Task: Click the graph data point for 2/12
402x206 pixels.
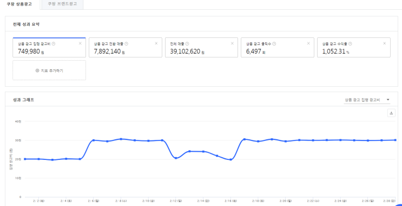Action: [x=176, y=158]
